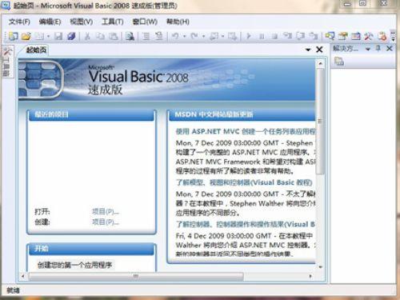Click 创建 项目(P)... link
The height and width of the screenshot is (300, 400).
tap(106, 222)
